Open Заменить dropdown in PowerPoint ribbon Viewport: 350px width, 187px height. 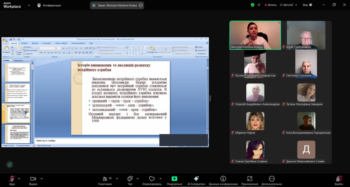point(201,50)
